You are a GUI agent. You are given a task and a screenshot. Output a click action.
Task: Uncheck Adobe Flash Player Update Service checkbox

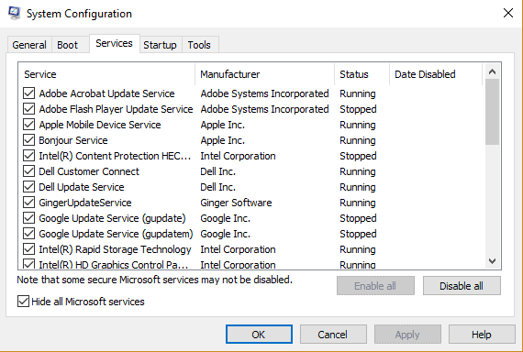coord(29,109)
